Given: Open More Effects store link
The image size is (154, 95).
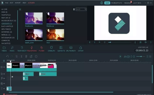Looking at the screenshot, I should (x=117, y=3).
